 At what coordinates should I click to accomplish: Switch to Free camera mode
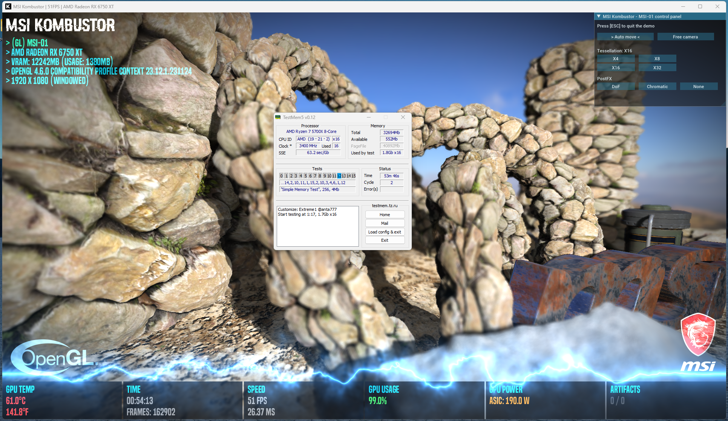[x=685, y=37]
